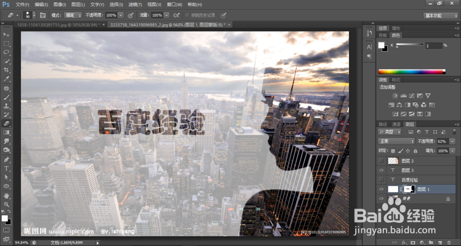Show the 百度经验 text layer
Viewport: 461px width, 246px height.
click(x=381, y=180)
